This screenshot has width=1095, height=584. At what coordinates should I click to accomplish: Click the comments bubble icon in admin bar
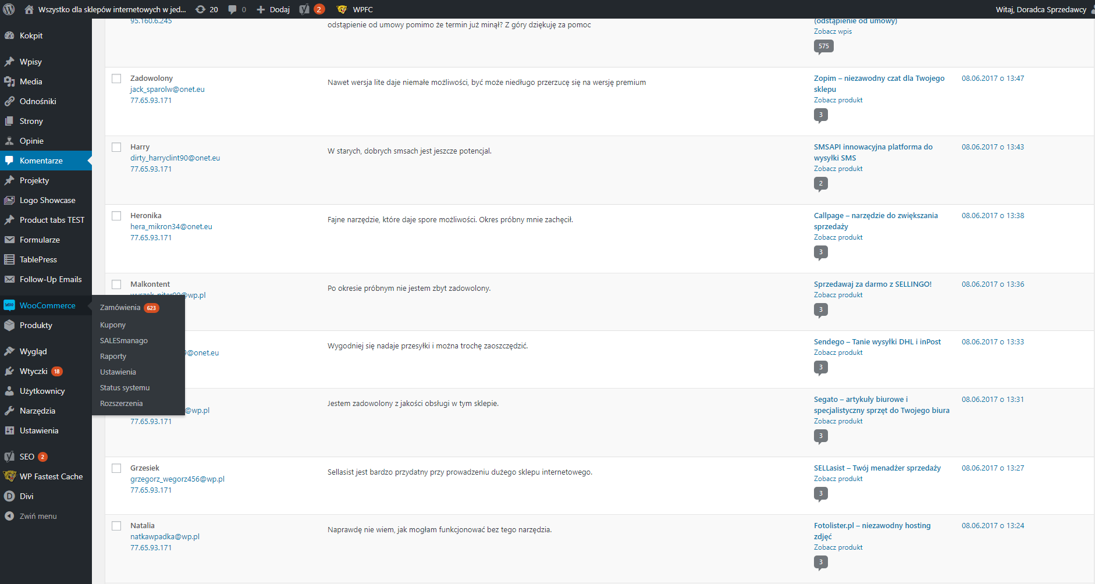point(233,9)
